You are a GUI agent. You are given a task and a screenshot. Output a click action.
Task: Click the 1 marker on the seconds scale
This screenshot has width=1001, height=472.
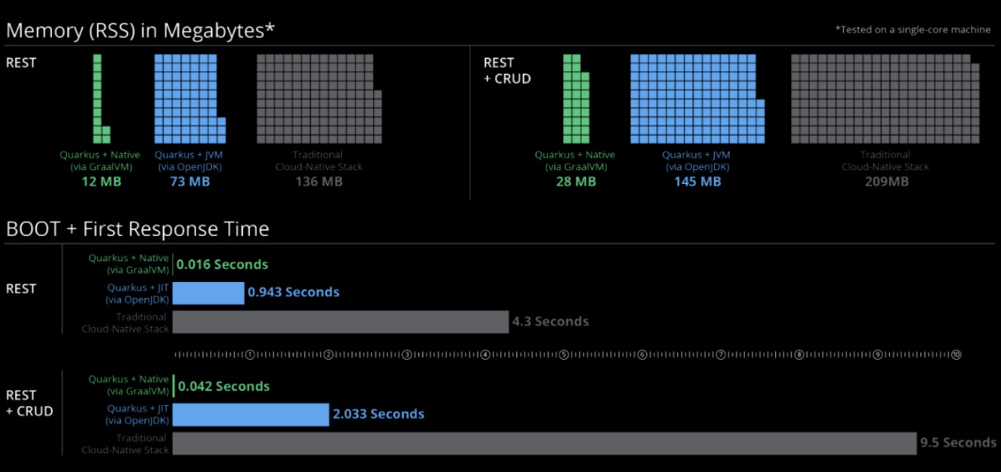click(x=250, y=354)
